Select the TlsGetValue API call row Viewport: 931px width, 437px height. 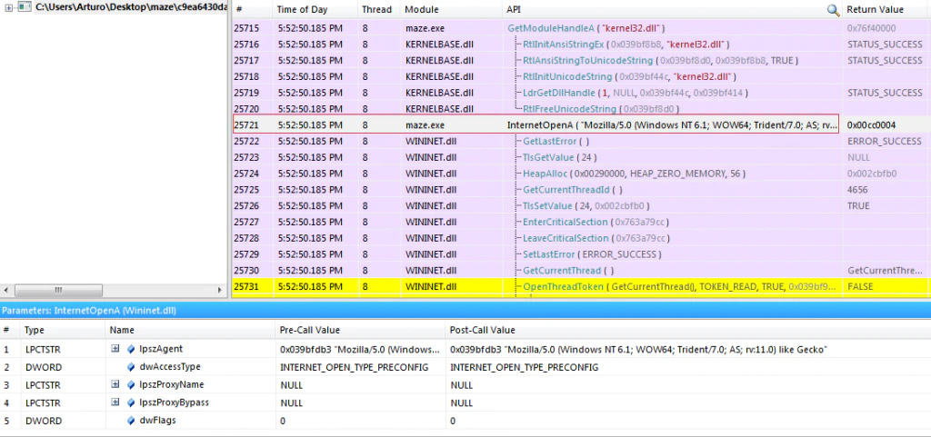pos(581,157)
